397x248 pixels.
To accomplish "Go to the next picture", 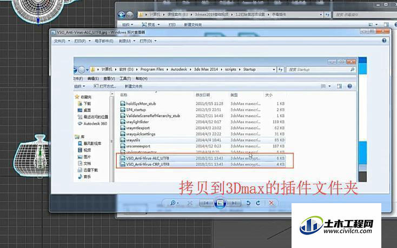I will click(x=234, y=203).
